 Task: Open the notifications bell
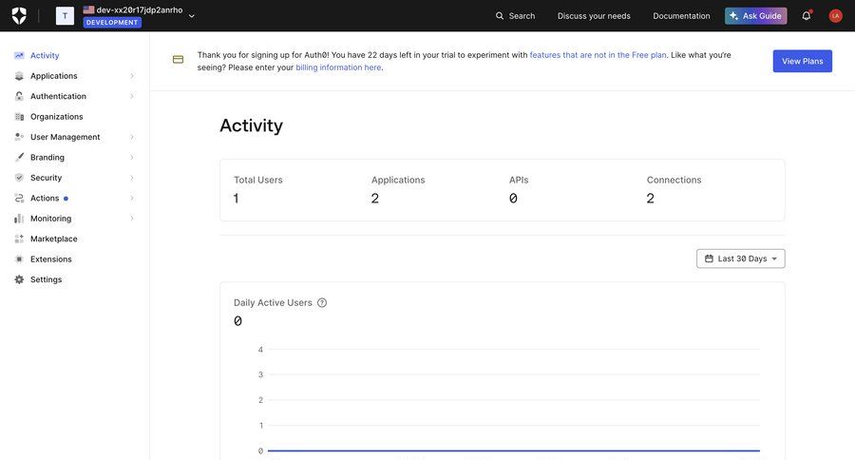[807, 15]
